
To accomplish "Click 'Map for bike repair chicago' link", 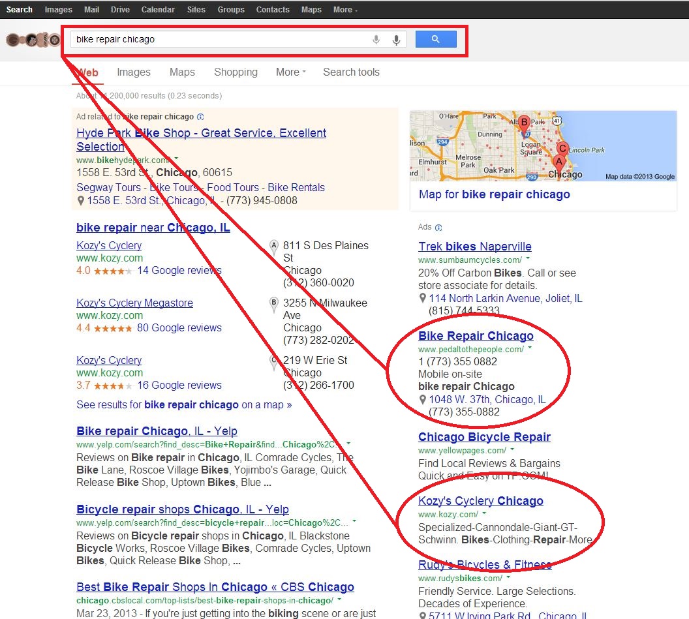I will (495, 194).
